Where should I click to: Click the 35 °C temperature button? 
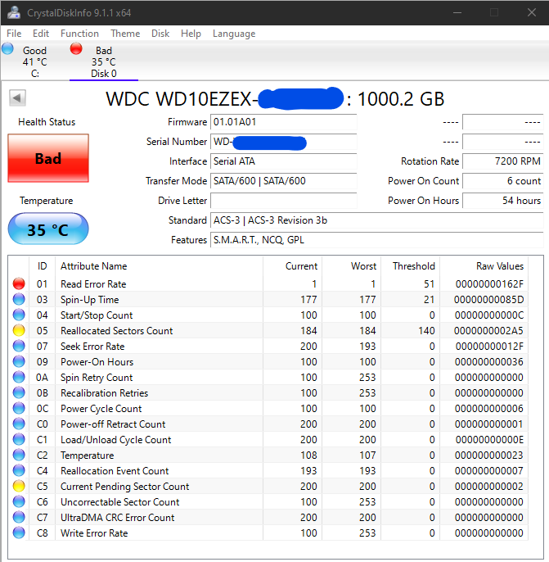point(48,229)
